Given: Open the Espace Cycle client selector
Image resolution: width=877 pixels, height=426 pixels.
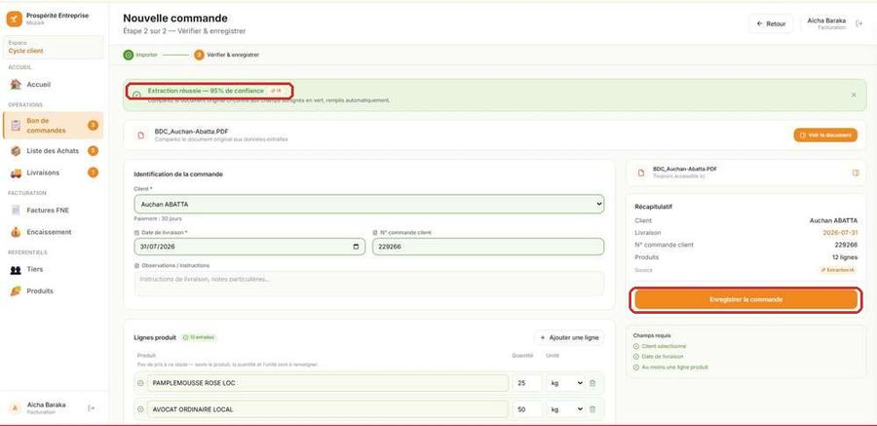Looking at the screenshot, I should (54, 47).
